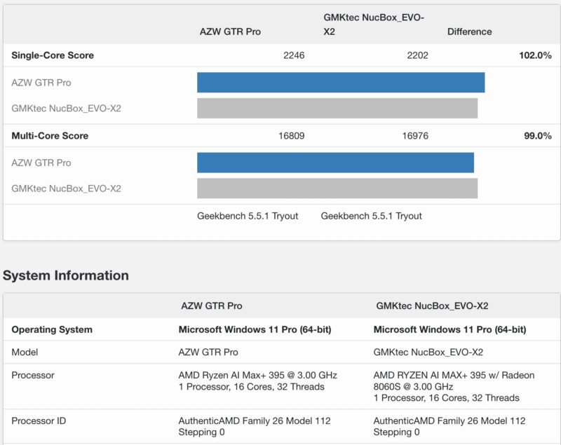Select the Difference column header
This screenshot has height=445, width=561.
coord(470,32)
